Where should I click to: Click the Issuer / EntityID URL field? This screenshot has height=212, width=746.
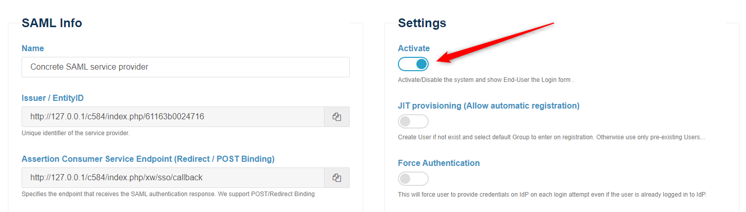[173, 117]
